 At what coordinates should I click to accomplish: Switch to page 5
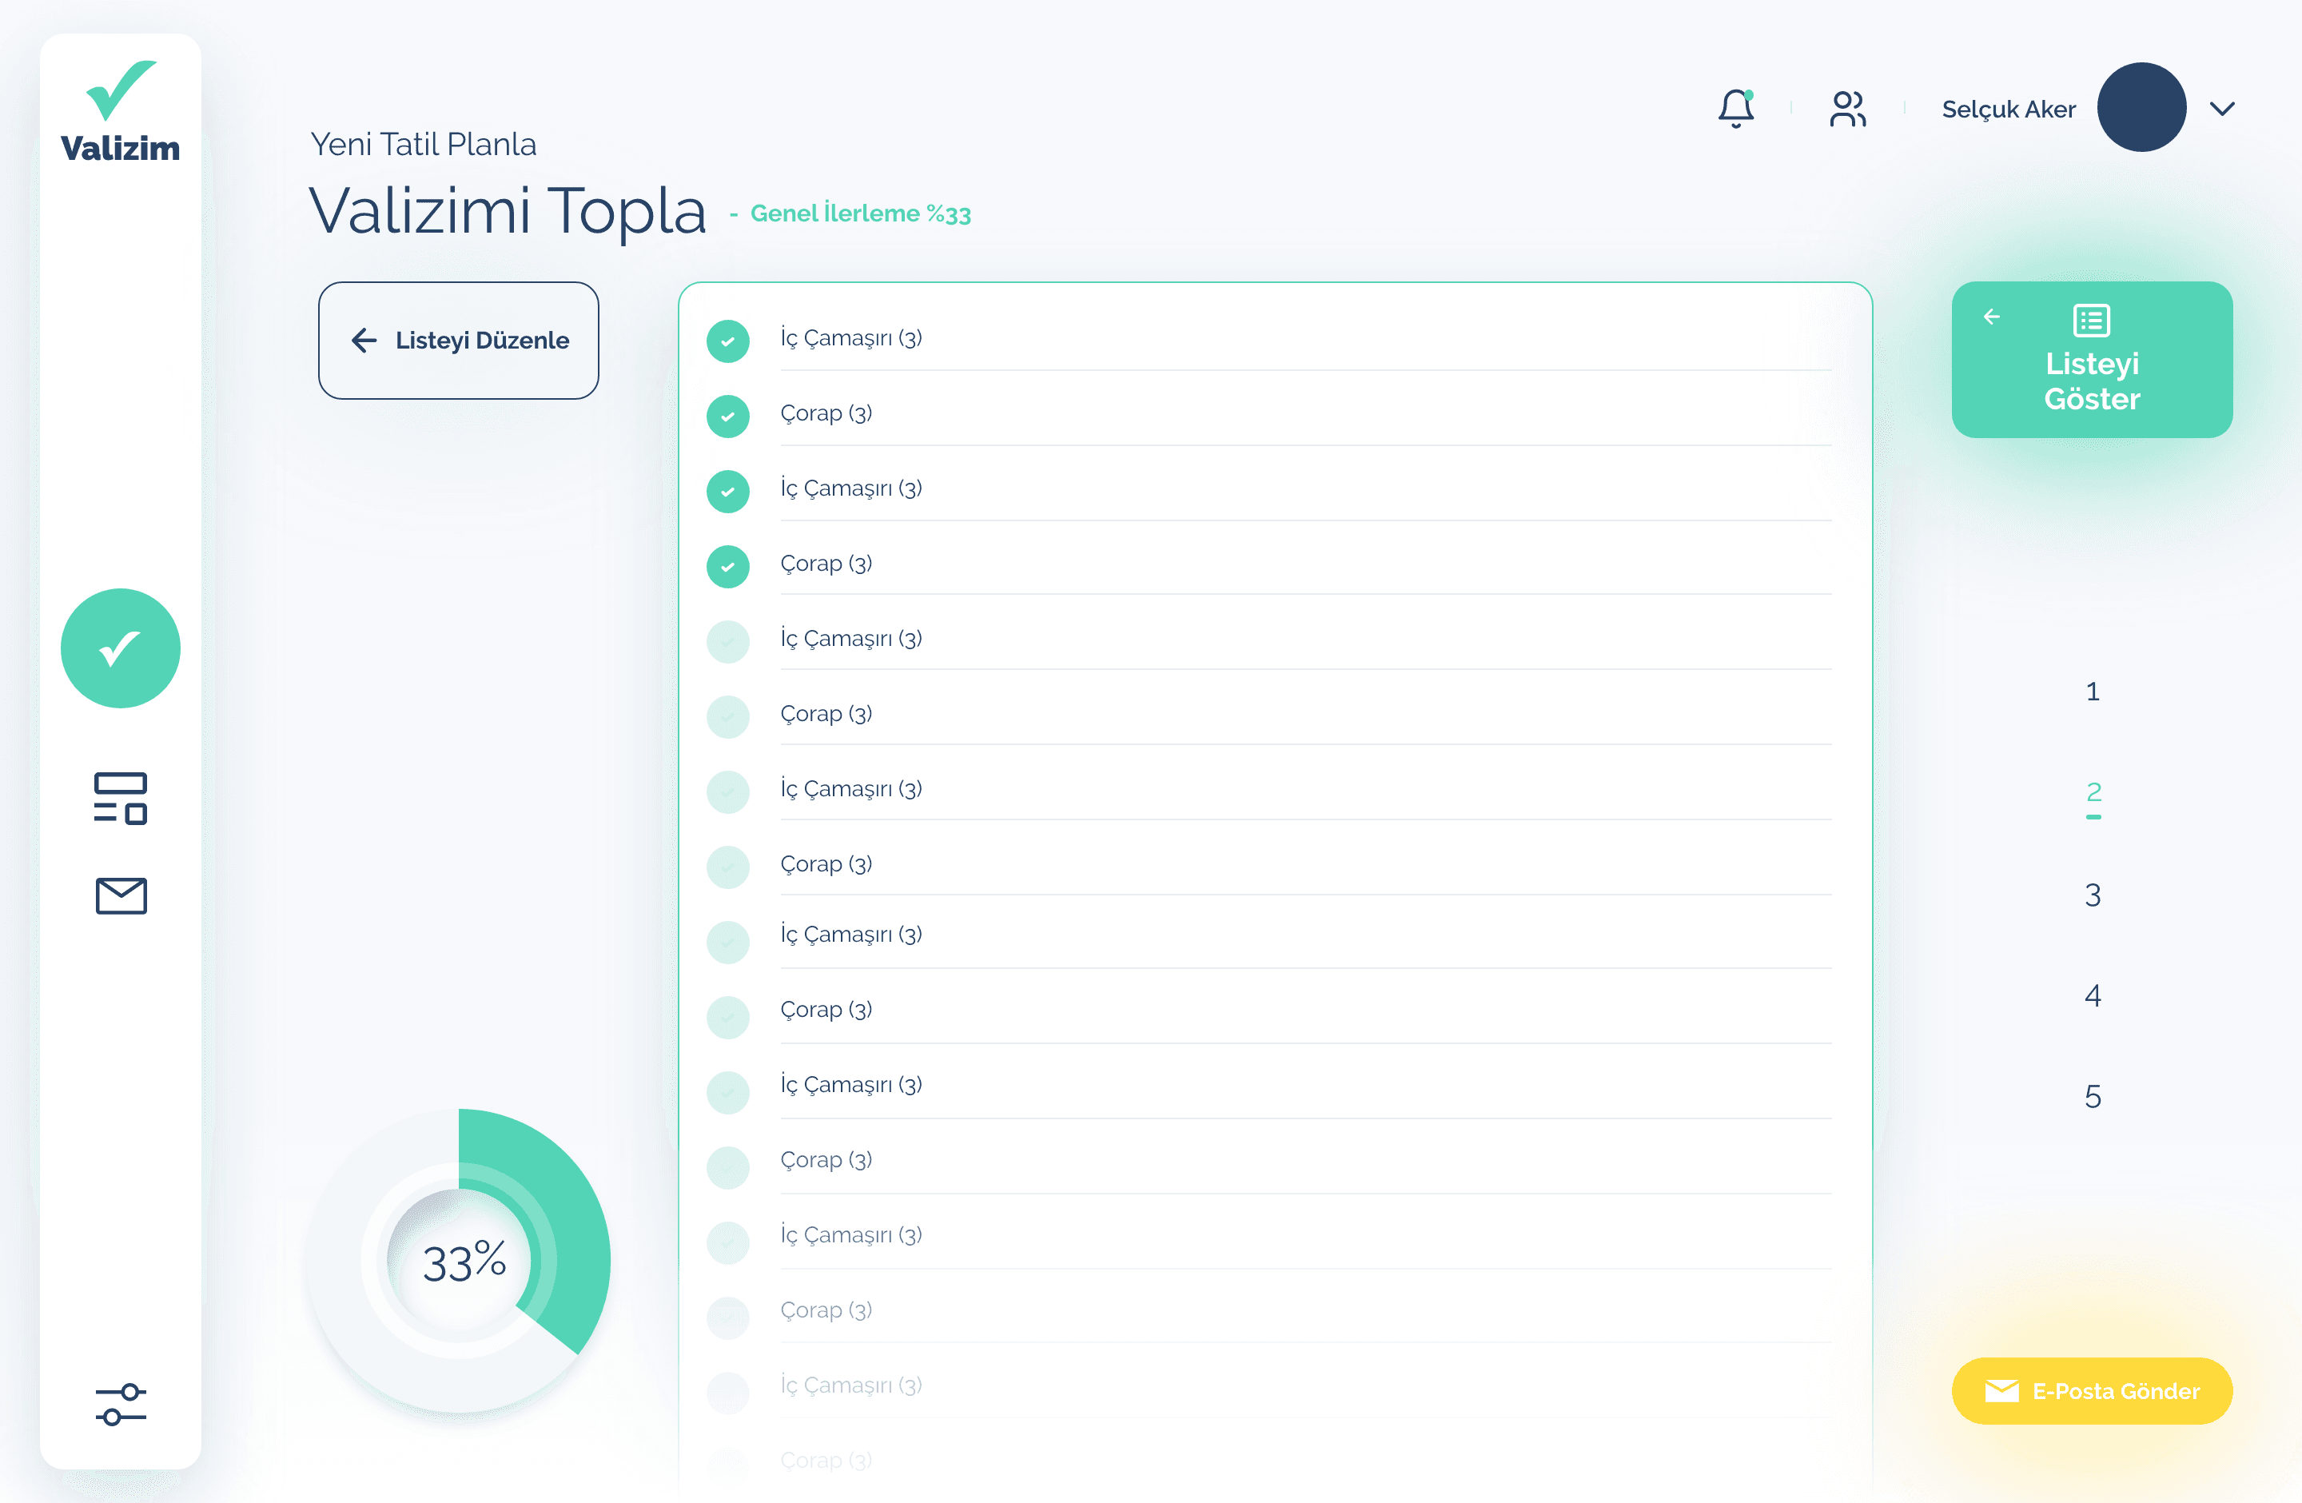[2092, 1096]
